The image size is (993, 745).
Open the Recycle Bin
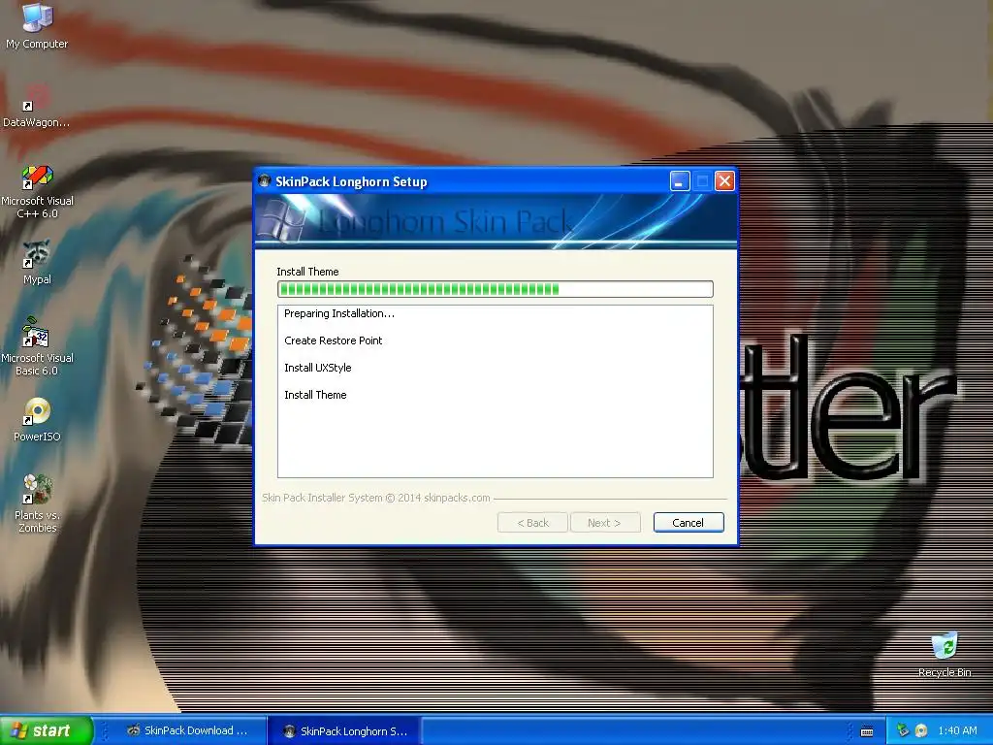[945, 655]
